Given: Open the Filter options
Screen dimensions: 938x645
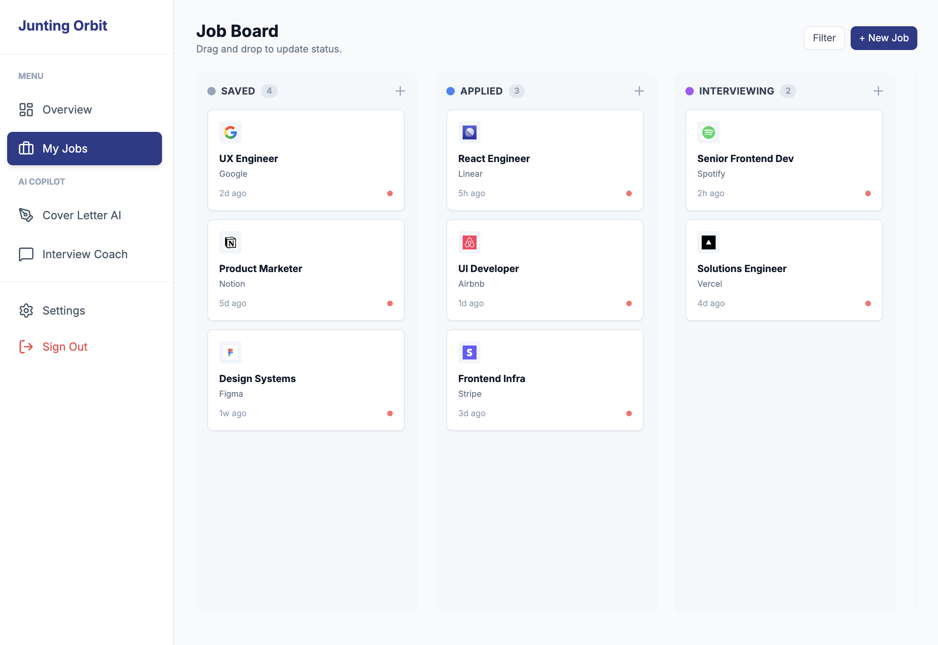Looking at the screenshot, I should (x=824, y=38).
